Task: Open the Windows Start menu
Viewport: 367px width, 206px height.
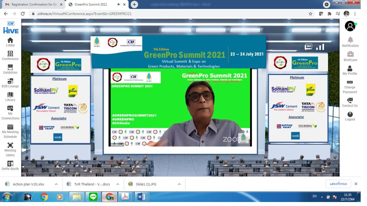Action: (x=7, y=197)
